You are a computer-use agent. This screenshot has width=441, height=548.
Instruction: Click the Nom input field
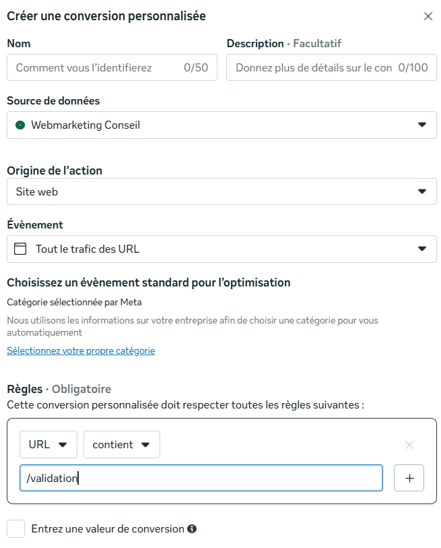pyautogui.click(x=112, y=67)
